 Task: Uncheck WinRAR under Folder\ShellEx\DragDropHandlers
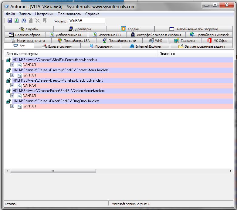pos(12,106)
